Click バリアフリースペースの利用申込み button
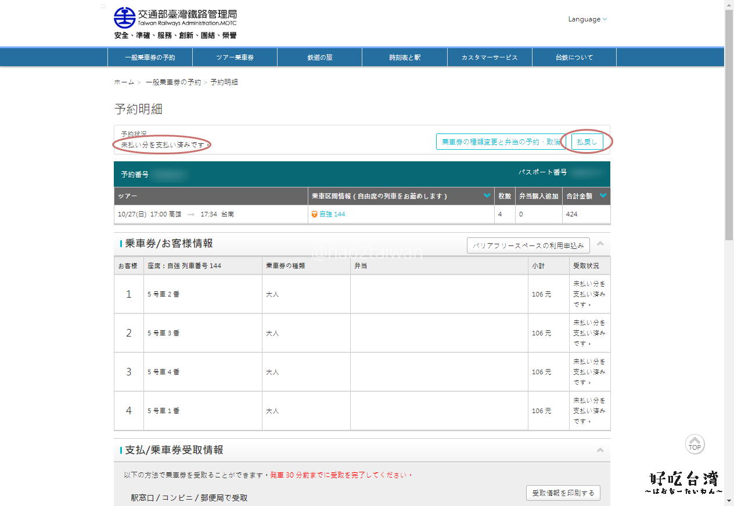 528,245
